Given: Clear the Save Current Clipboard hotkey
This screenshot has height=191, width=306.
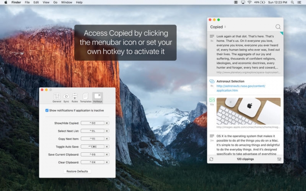Looking at the screenshot, I should pyautogui.click(x=107, y=154).
